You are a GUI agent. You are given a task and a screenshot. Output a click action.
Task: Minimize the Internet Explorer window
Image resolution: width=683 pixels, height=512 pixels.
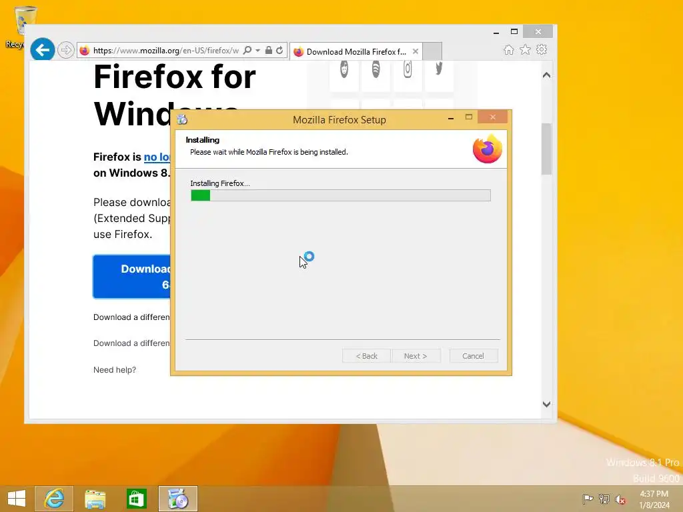point(496,32)
